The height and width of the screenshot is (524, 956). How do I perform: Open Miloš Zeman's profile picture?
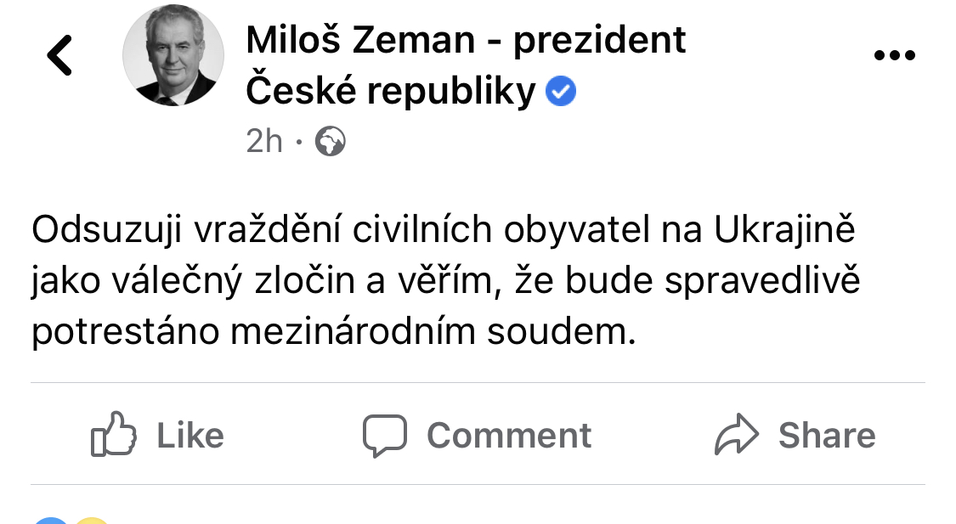173,56
